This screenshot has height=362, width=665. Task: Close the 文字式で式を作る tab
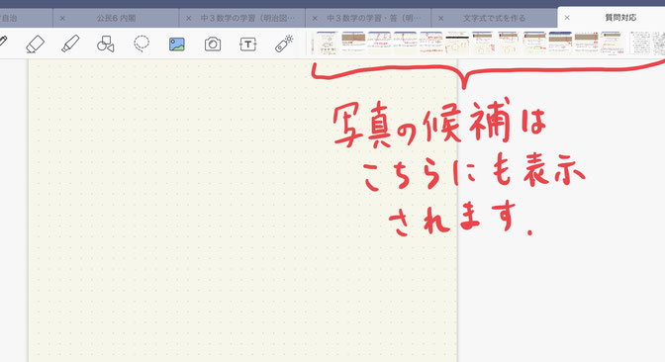[x=440, y=18]
